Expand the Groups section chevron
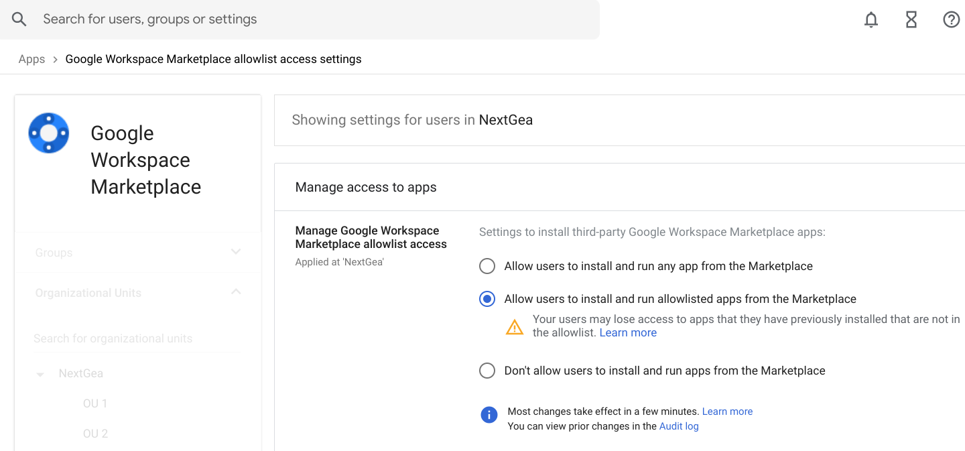The width and height of the screenshot is (965, 451). tap(236, 252)
